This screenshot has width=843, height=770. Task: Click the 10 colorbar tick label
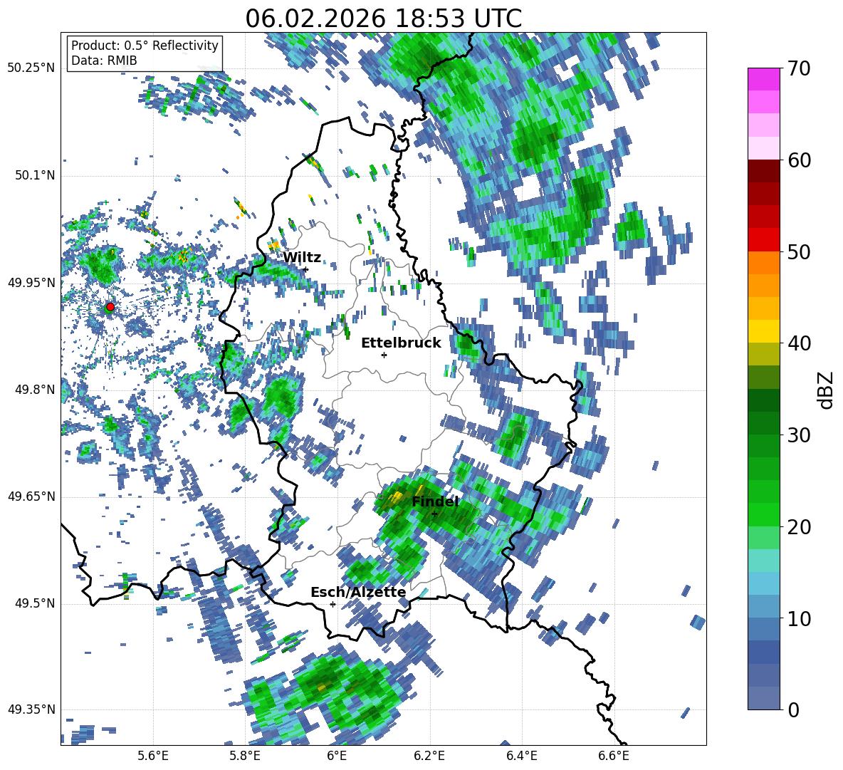[x=799, y=618]
